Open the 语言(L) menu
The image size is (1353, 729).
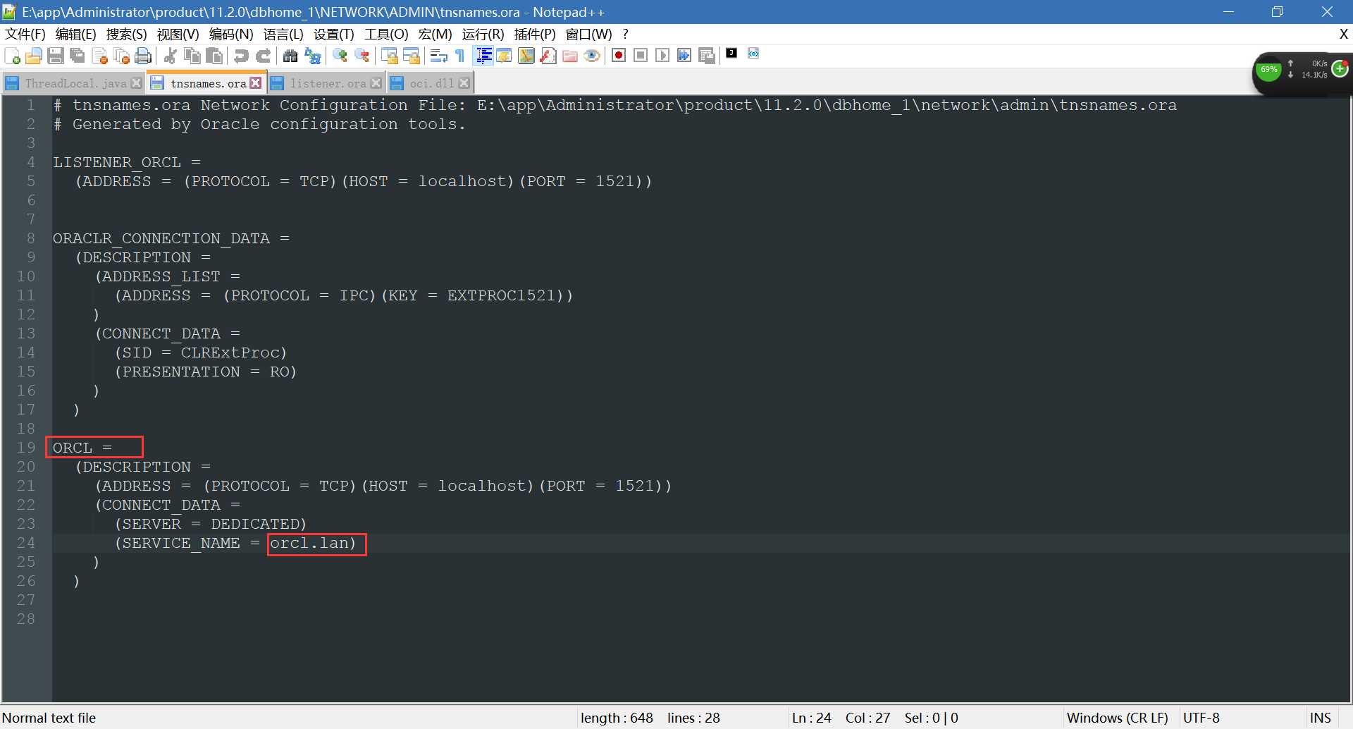283,35
